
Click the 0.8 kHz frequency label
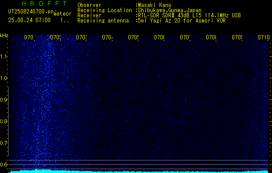pyautogui.click(x=4, y=121)
